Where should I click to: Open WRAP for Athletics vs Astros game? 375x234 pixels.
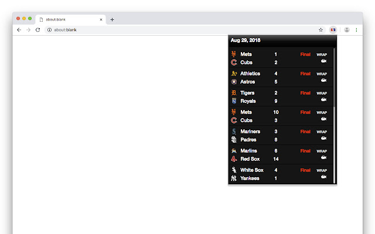[322, 74]
